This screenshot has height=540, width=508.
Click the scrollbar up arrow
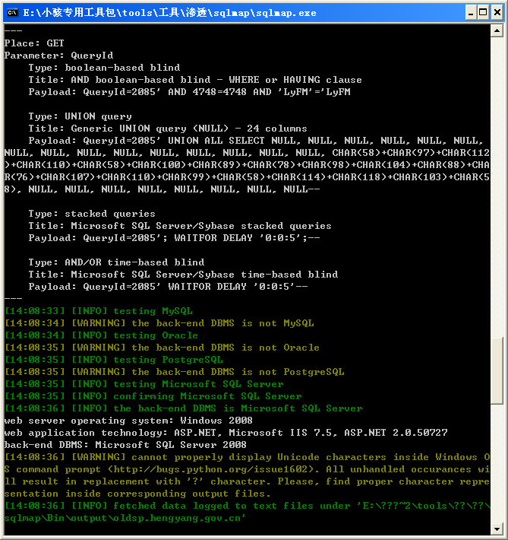pyautogui.click(x=497, y=30)
